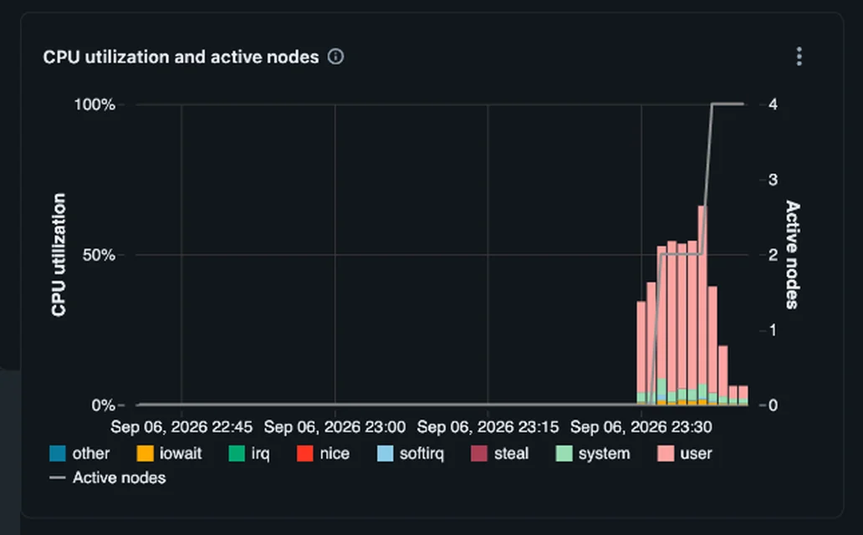Open the info tooltip icon beside chart title
863x535 pixels.
pyautogui.click(x=335, y=57)
